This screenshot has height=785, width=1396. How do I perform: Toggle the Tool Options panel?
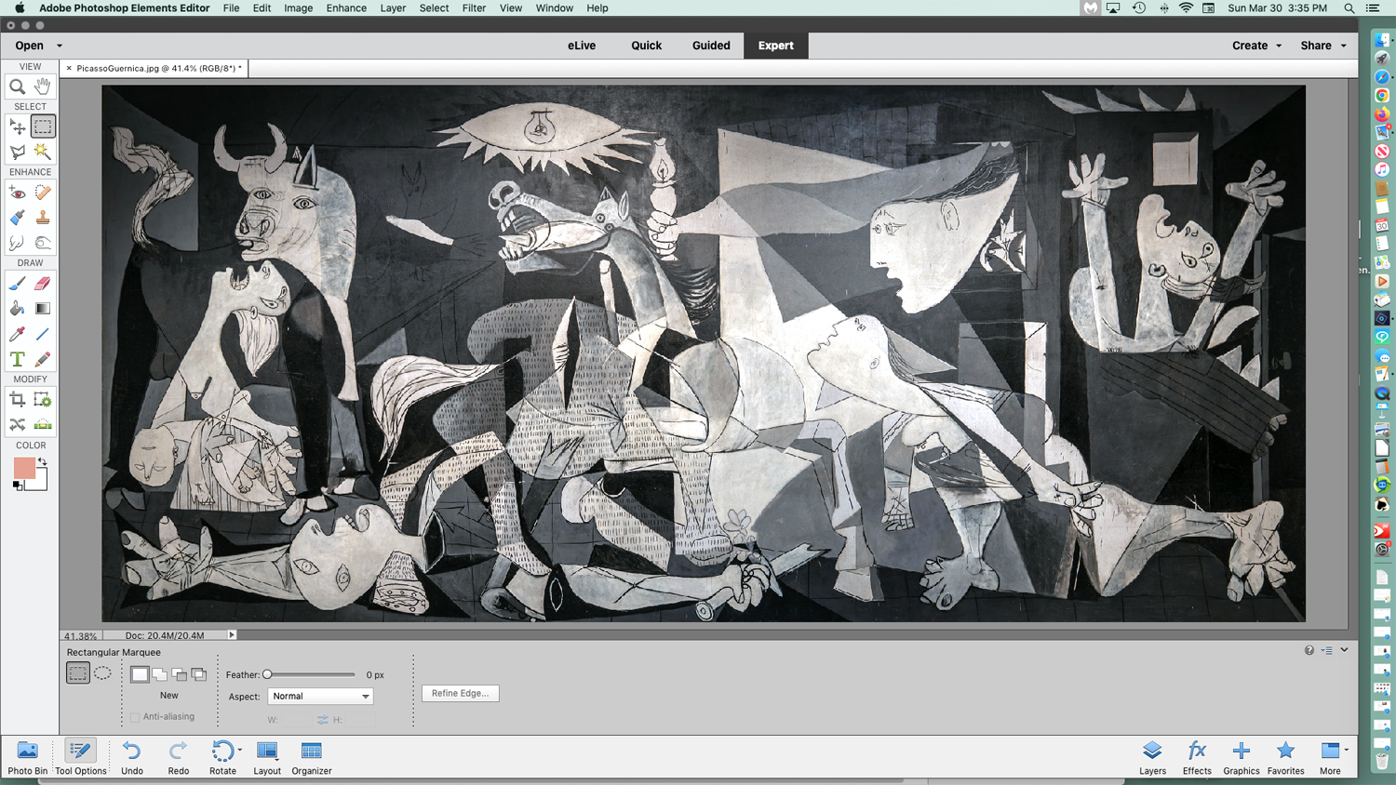tap(80, 757)
